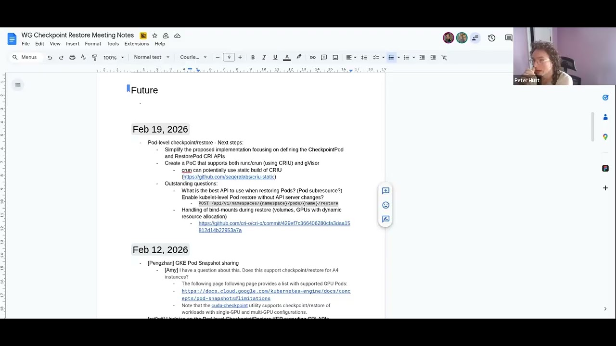
Task: Open the View menu
Action: (55, 44)
